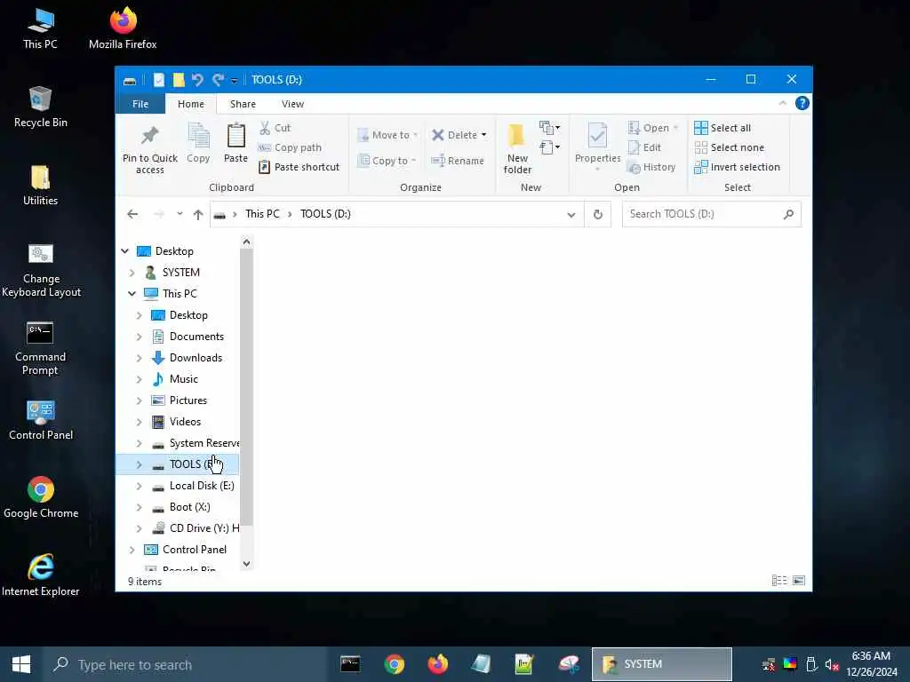Image resolution: width=910 pixels, height=682 pixels.
Task: Open Google Chrome from the taskbar
Action: pyautogui.click(x=394, y=664)
